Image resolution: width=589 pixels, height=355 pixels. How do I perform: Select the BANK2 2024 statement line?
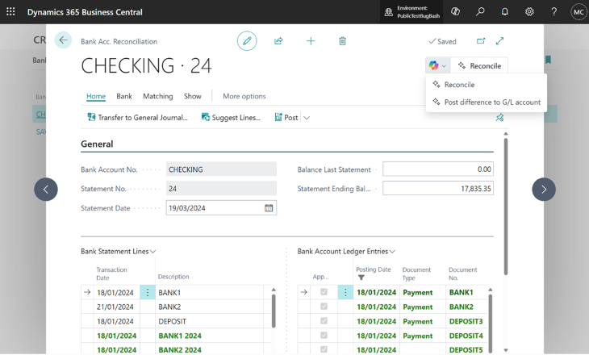click(180, 349)
